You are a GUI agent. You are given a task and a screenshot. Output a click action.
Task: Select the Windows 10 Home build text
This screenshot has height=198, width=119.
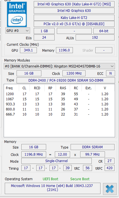coord(53,188)
